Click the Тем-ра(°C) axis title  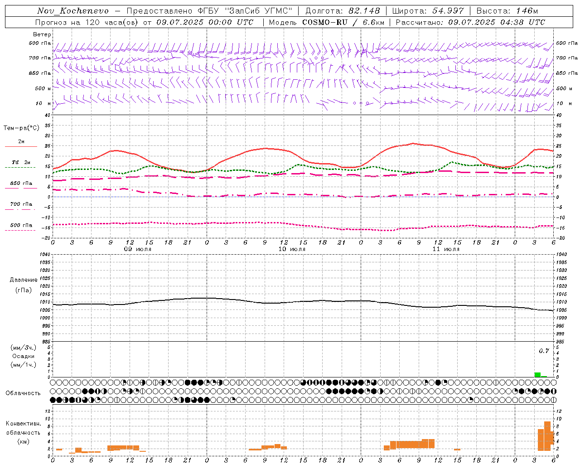coord(21,128)
